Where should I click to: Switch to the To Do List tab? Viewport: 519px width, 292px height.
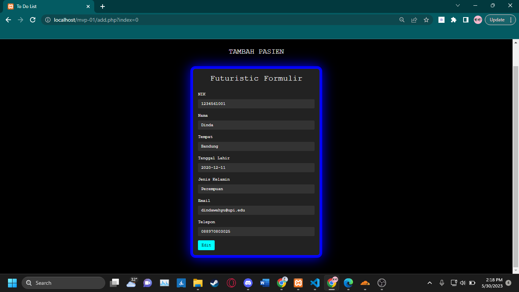(x=46, y=6)
